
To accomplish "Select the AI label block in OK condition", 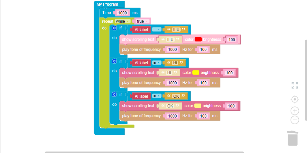I will point(141,96).
